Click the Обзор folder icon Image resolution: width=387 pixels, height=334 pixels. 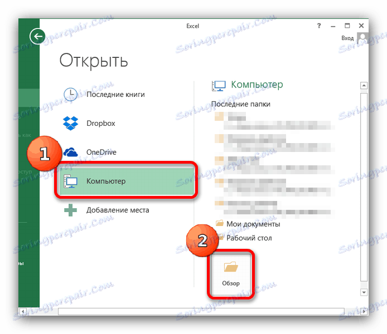[231, 267]
